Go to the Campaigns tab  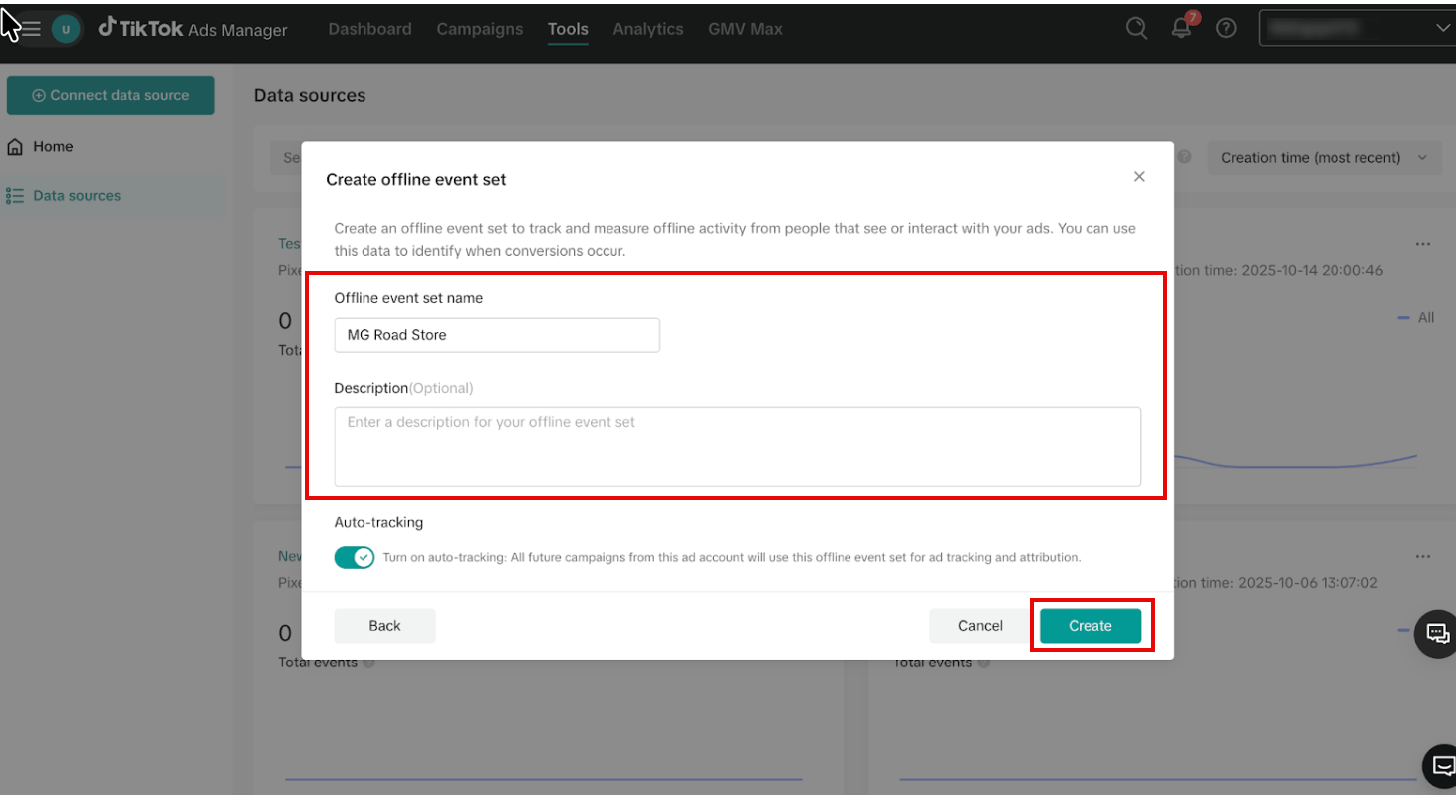tap(479, 29)
